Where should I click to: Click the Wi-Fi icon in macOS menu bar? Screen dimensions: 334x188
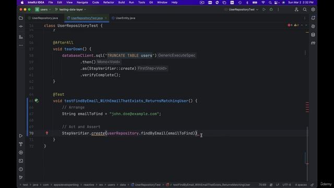(x=263, y=3)
